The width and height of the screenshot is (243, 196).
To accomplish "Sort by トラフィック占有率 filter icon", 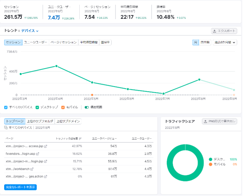I will pos(81,139).
